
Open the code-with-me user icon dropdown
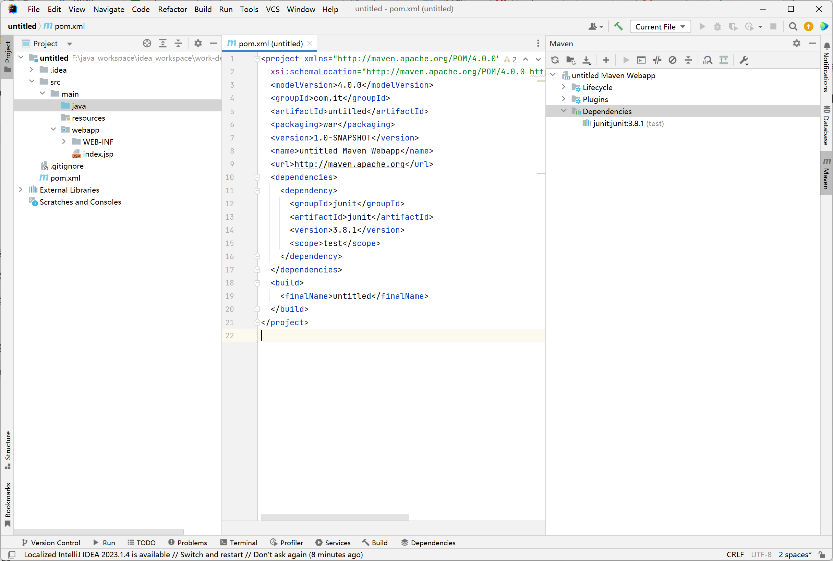click(x=596, y=26)
